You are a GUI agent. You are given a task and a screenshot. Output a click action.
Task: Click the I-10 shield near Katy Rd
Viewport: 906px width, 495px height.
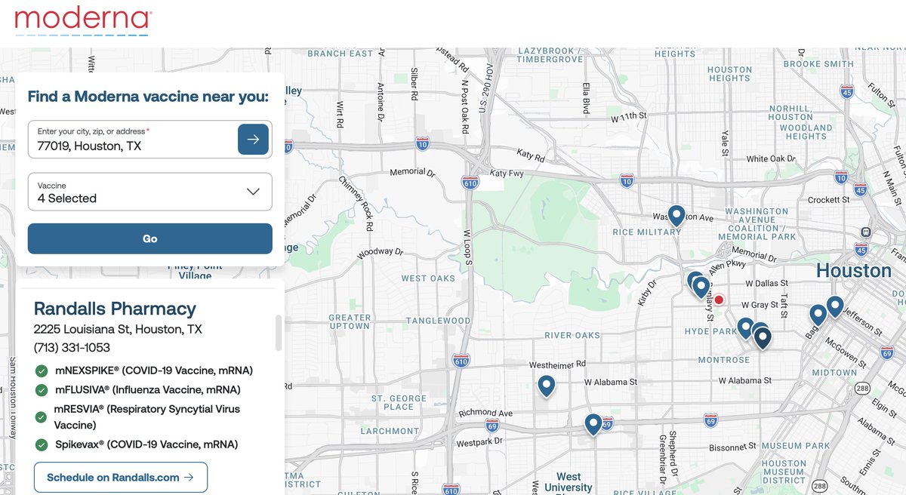pos(423,143)
